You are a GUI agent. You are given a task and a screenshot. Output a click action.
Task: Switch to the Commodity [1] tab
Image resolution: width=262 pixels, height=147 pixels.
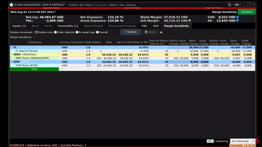click(68, 26)
